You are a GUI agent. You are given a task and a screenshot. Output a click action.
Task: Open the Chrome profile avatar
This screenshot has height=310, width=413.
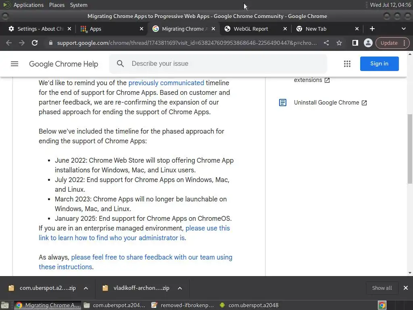(x=368, y=43)
